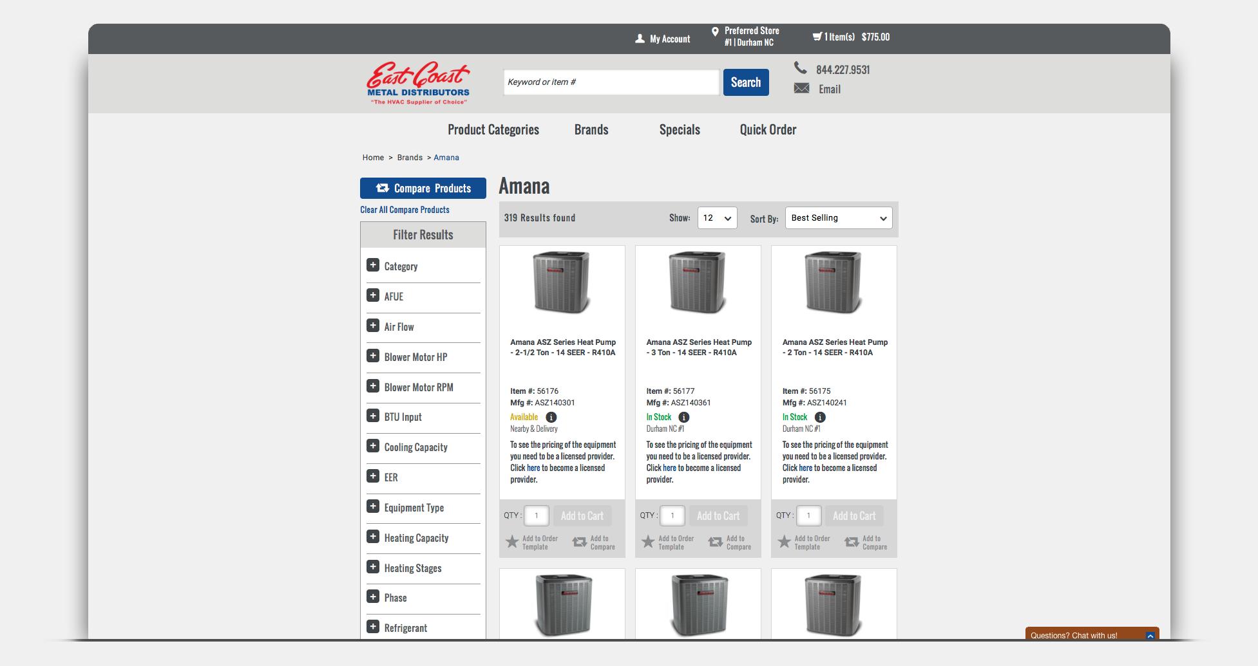Click the phone handset icon
This screenshot has height=666, width=1258.
coord(800,68)
